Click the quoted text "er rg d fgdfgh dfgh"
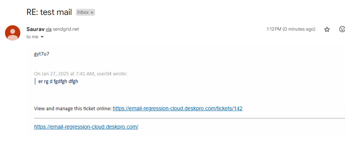This screenshot has width=345, height=142. (x=58, y=82)
